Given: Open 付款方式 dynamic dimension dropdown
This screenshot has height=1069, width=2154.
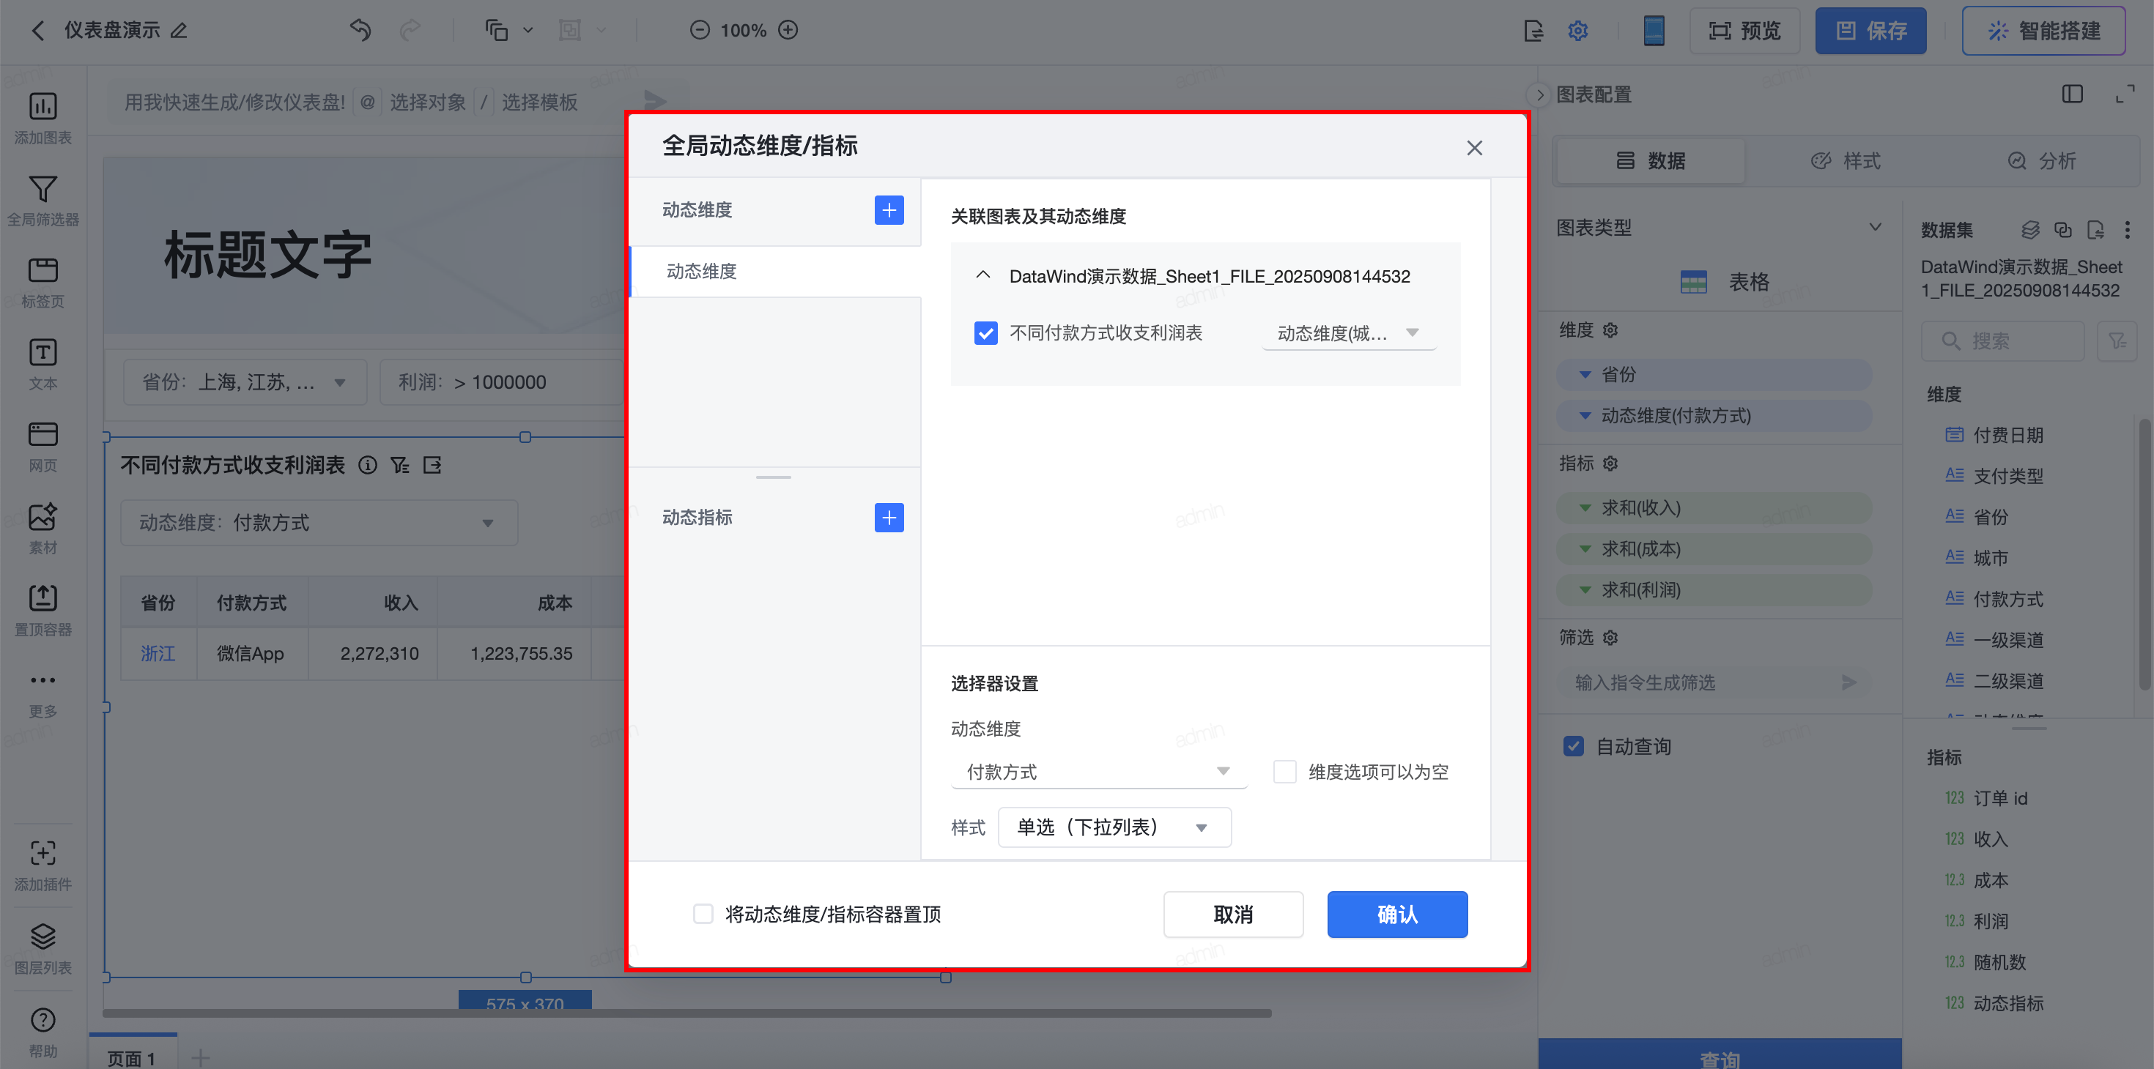Looking at the screenshot, I should tap(1098, 772).
